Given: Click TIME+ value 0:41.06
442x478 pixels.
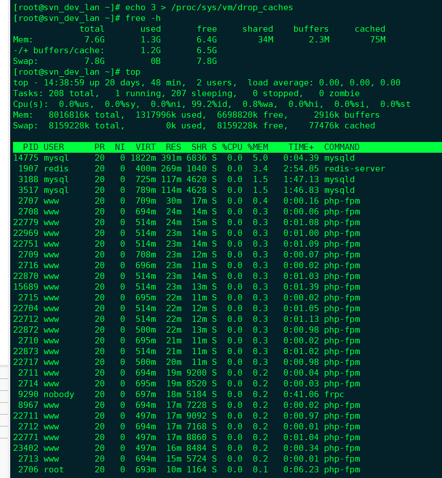Looking at the screenshot, I should pos(301,394).
